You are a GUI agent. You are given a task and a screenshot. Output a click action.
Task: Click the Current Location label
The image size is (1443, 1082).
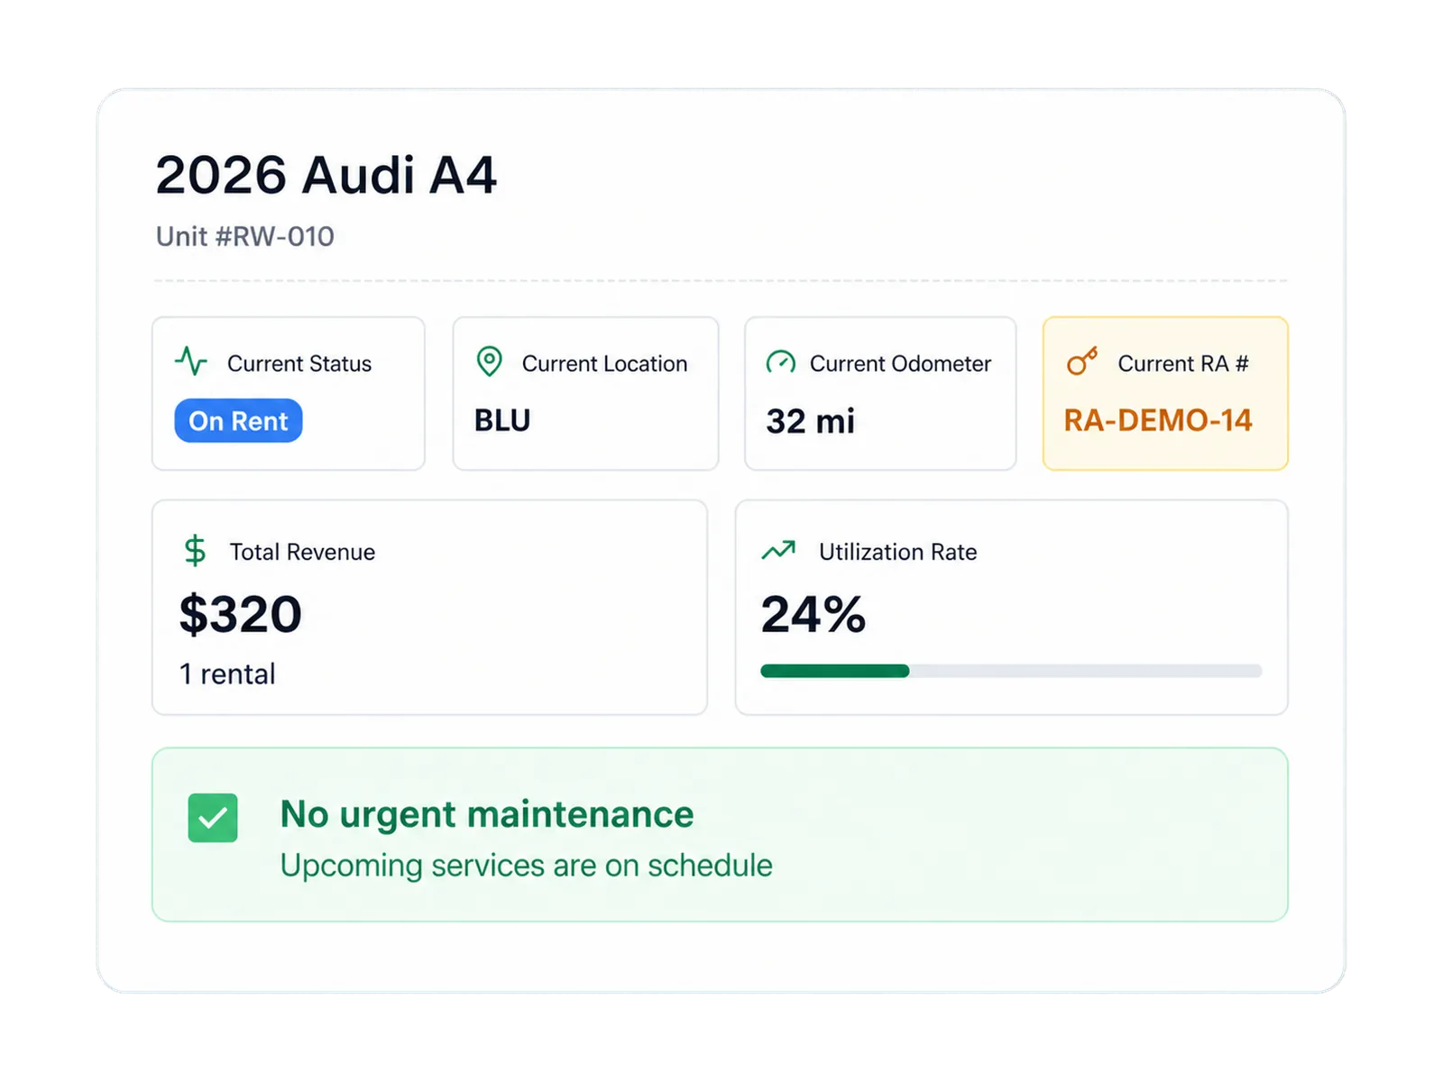(x=604, y=363)
